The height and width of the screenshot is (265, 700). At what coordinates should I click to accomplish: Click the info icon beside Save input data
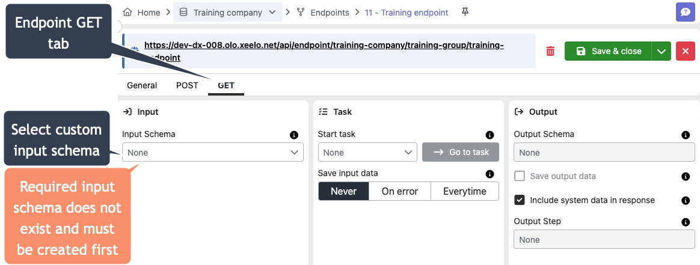(x=490, y=174)
